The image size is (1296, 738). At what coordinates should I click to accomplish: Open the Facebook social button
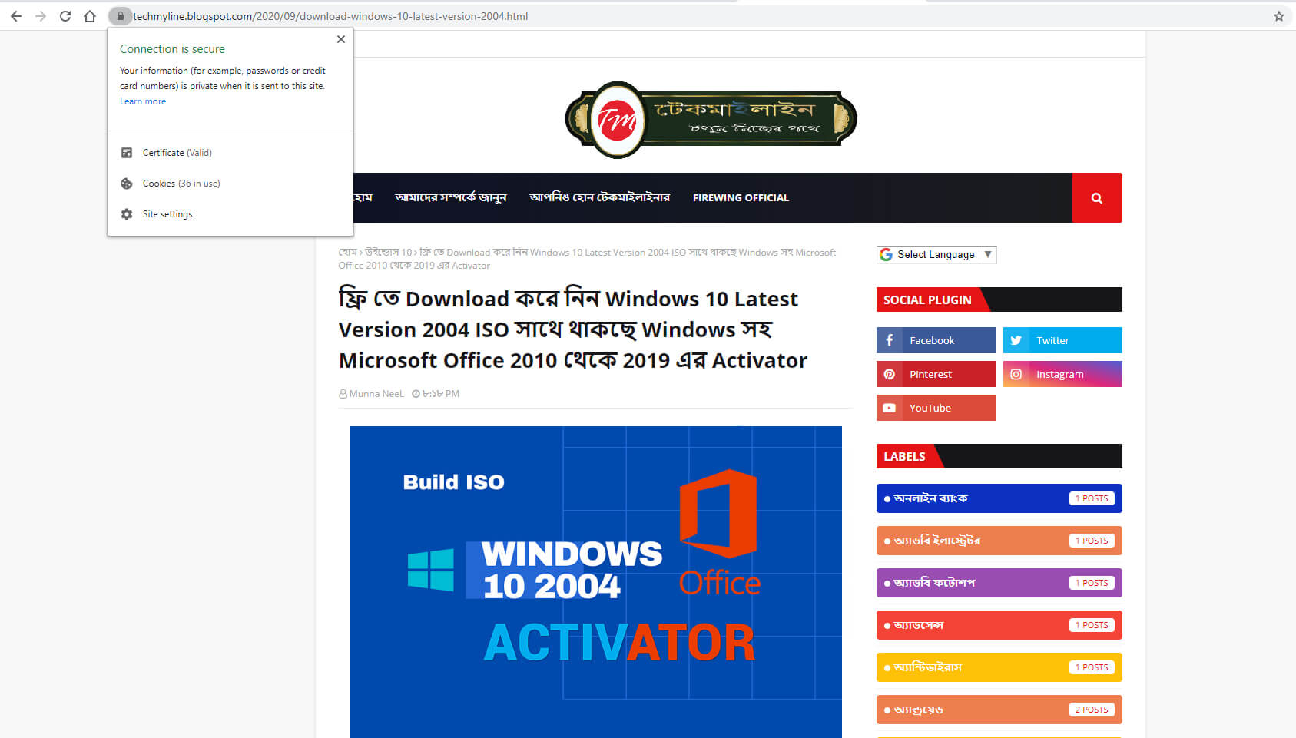(936, 340)
